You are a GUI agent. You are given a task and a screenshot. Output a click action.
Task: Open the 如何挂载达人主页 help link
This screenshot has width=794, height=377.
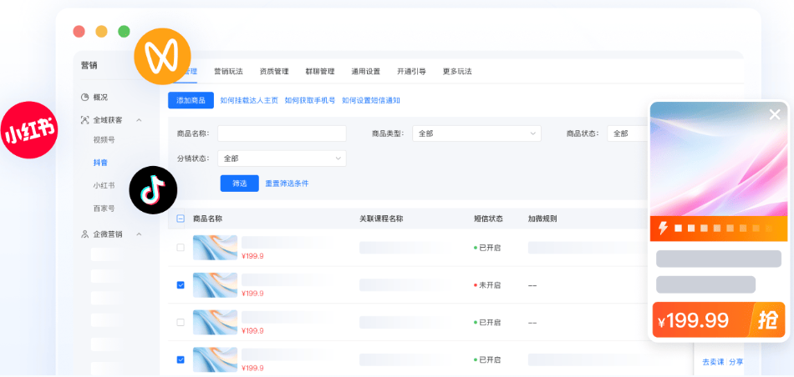click(249, 100)
